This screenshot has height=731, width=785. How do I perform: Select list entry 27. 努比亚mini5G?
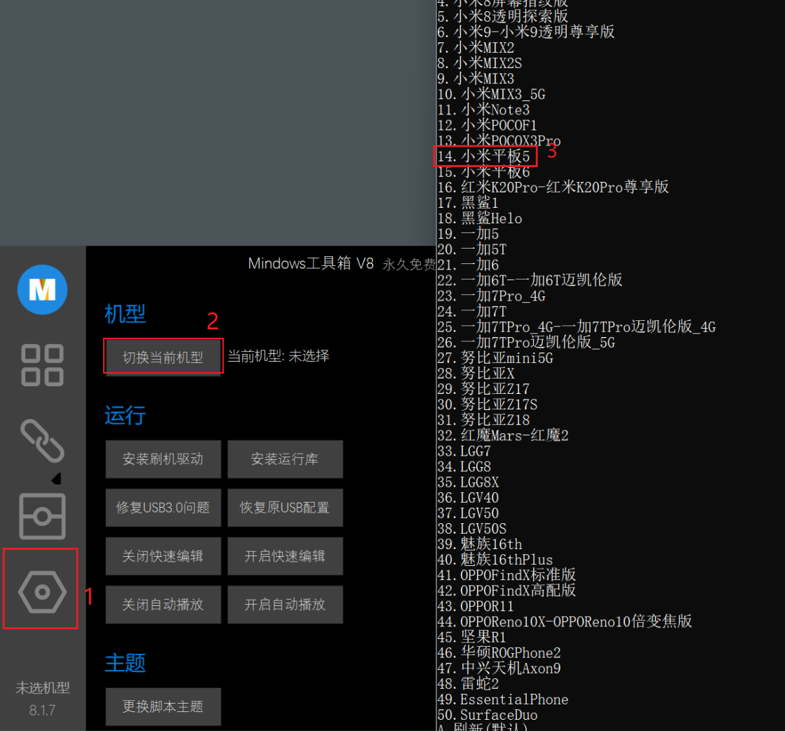tap(495, 358)
